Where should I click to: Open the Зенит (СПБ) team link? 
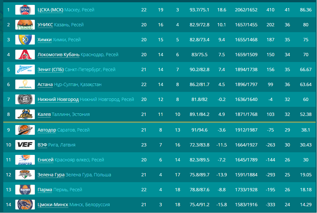pos(50,69)
